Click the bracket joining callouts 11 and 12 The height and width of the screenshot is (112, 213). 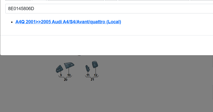click(92, 77)
